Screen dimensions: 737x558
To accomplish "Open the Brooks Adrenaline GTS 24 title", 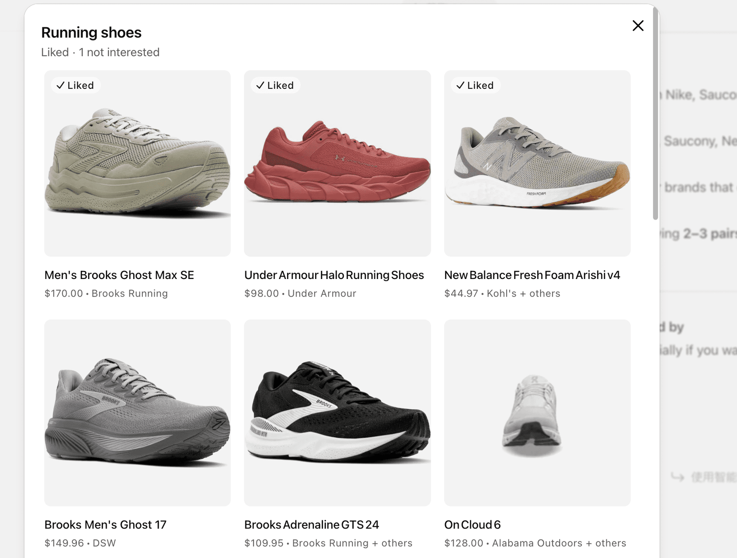I will (311, 525).
